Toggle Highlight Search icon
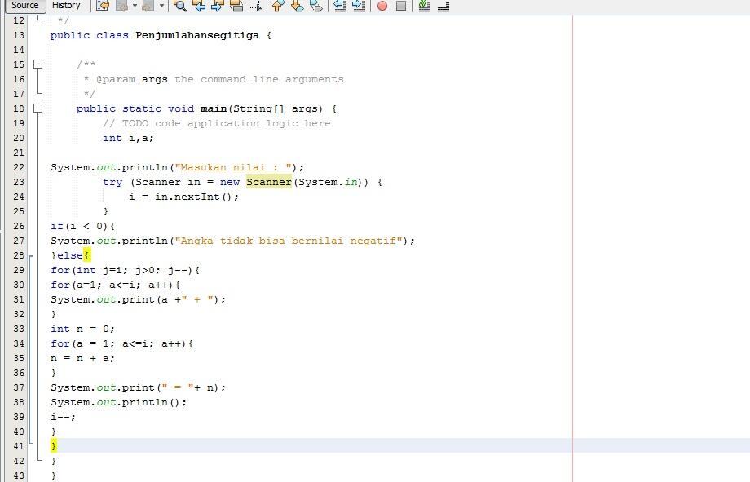Image resolution: width=750 pixels, height=482 pixels. 236,6
